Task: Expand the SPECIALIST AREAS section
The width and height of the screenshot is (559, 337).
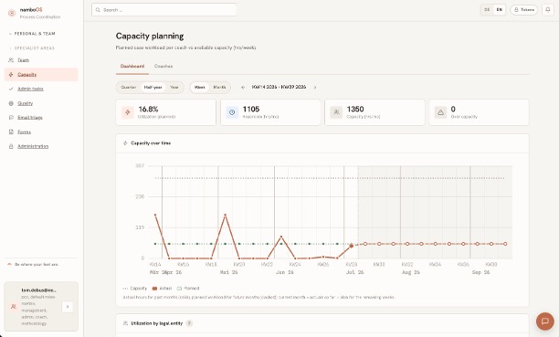Action: 32,47
